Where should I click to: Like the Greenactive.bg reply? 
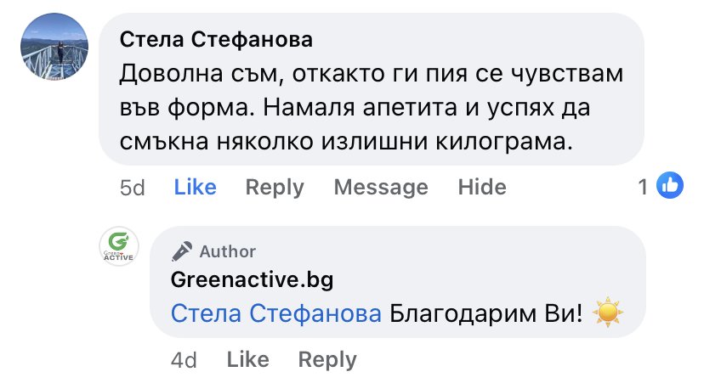click(x=247, y=359)
